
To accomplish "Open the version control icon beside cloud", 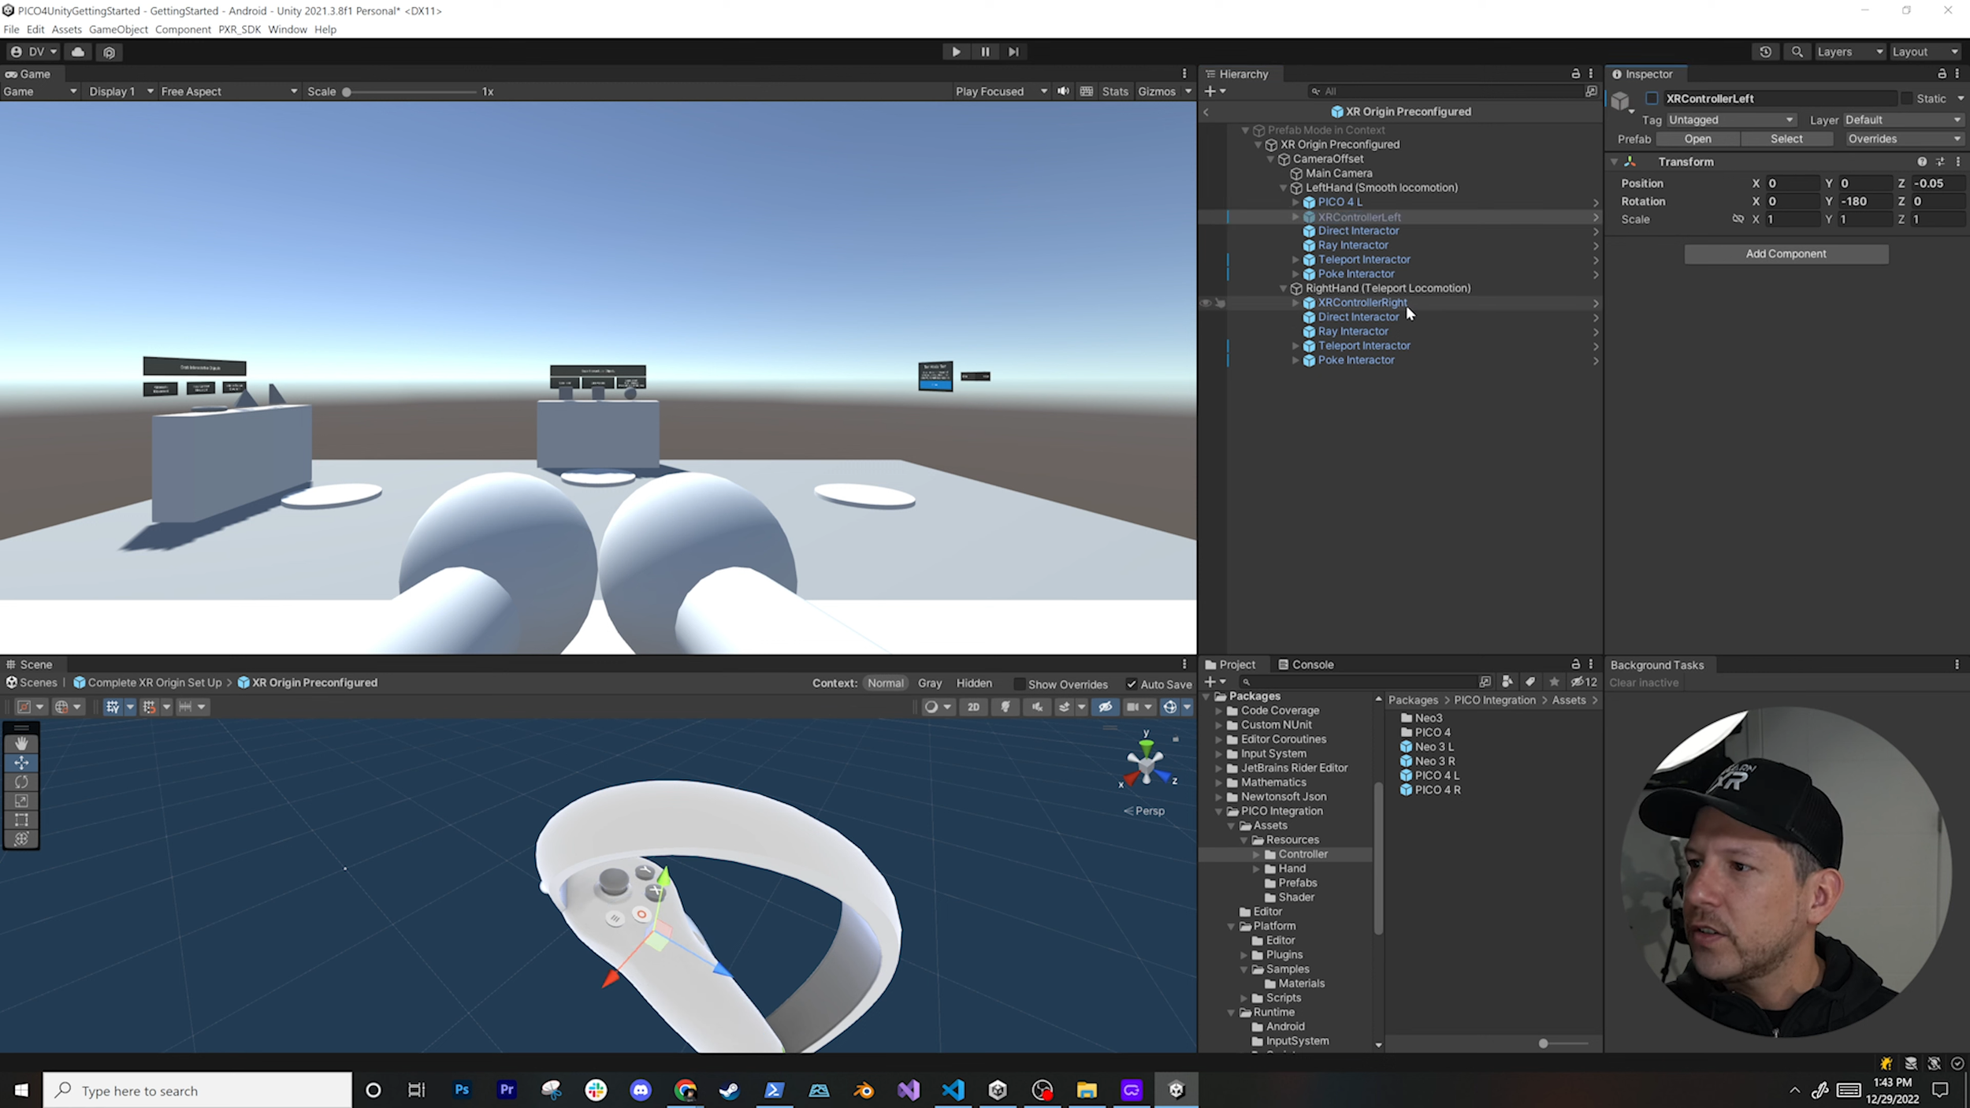I will pos(110,52).
